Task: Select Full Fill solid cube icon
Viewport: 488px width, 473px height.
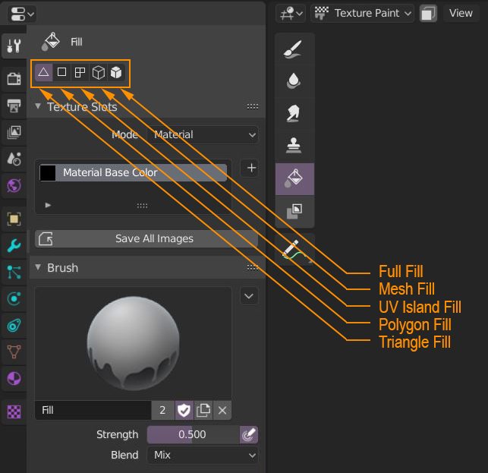Action: (x=116, y=73)
